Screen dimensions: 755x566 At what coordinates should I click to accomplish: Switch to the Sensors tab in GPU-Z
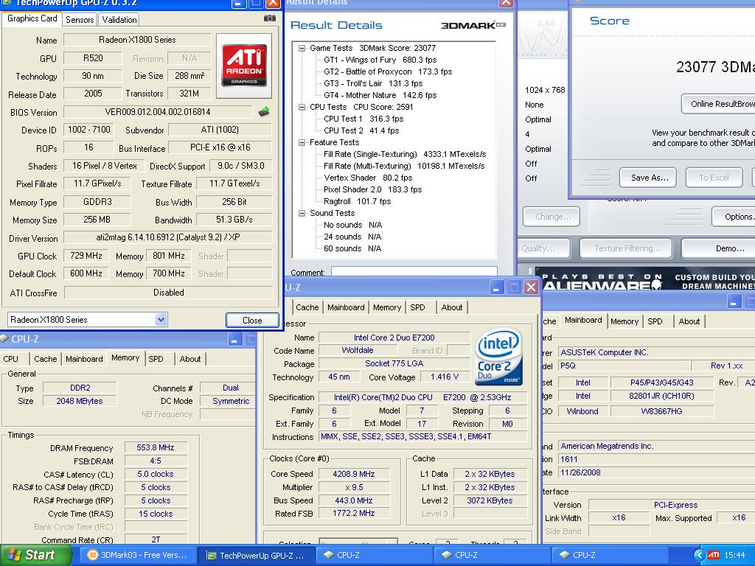coord(80,20)
